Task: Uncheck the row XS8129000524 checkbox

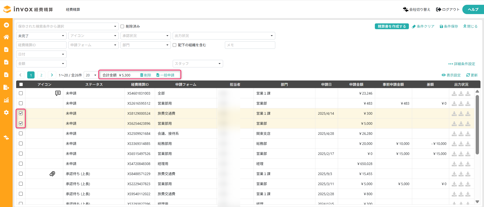Action: click(x=21, y=113)
